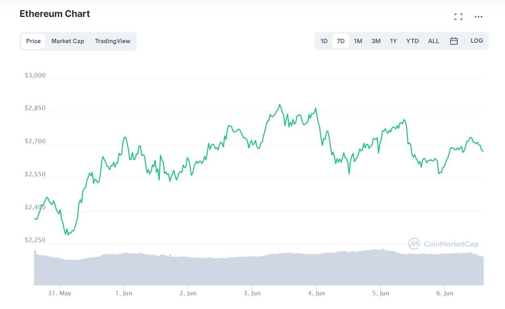Switch to the Market Cap tab
The image size is (505, 309).
click(68, 41)
